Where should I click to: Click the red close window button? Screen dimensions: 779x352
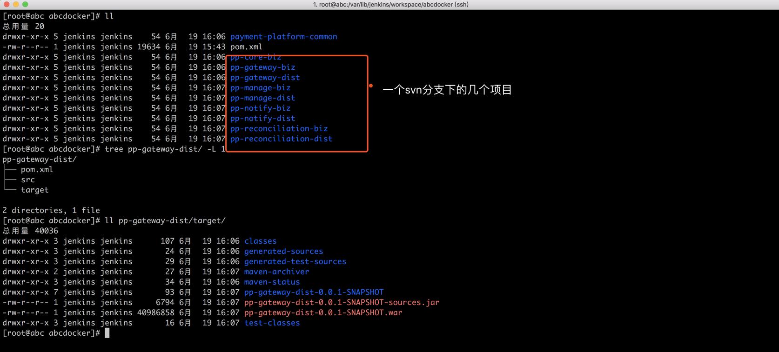click(7, 4)
